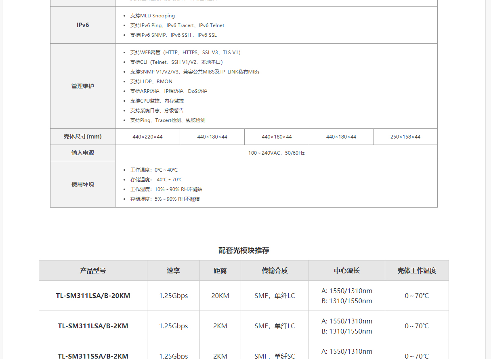Viewport: 491px width, 359px height.
Task: Click the 配套光模块推荐 heading
Action: click(244, 250)
